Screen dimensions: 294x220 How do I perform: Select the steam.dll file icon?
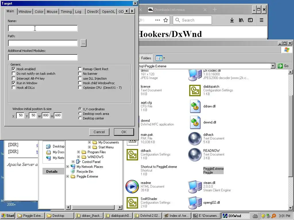[x=195, y=186]
